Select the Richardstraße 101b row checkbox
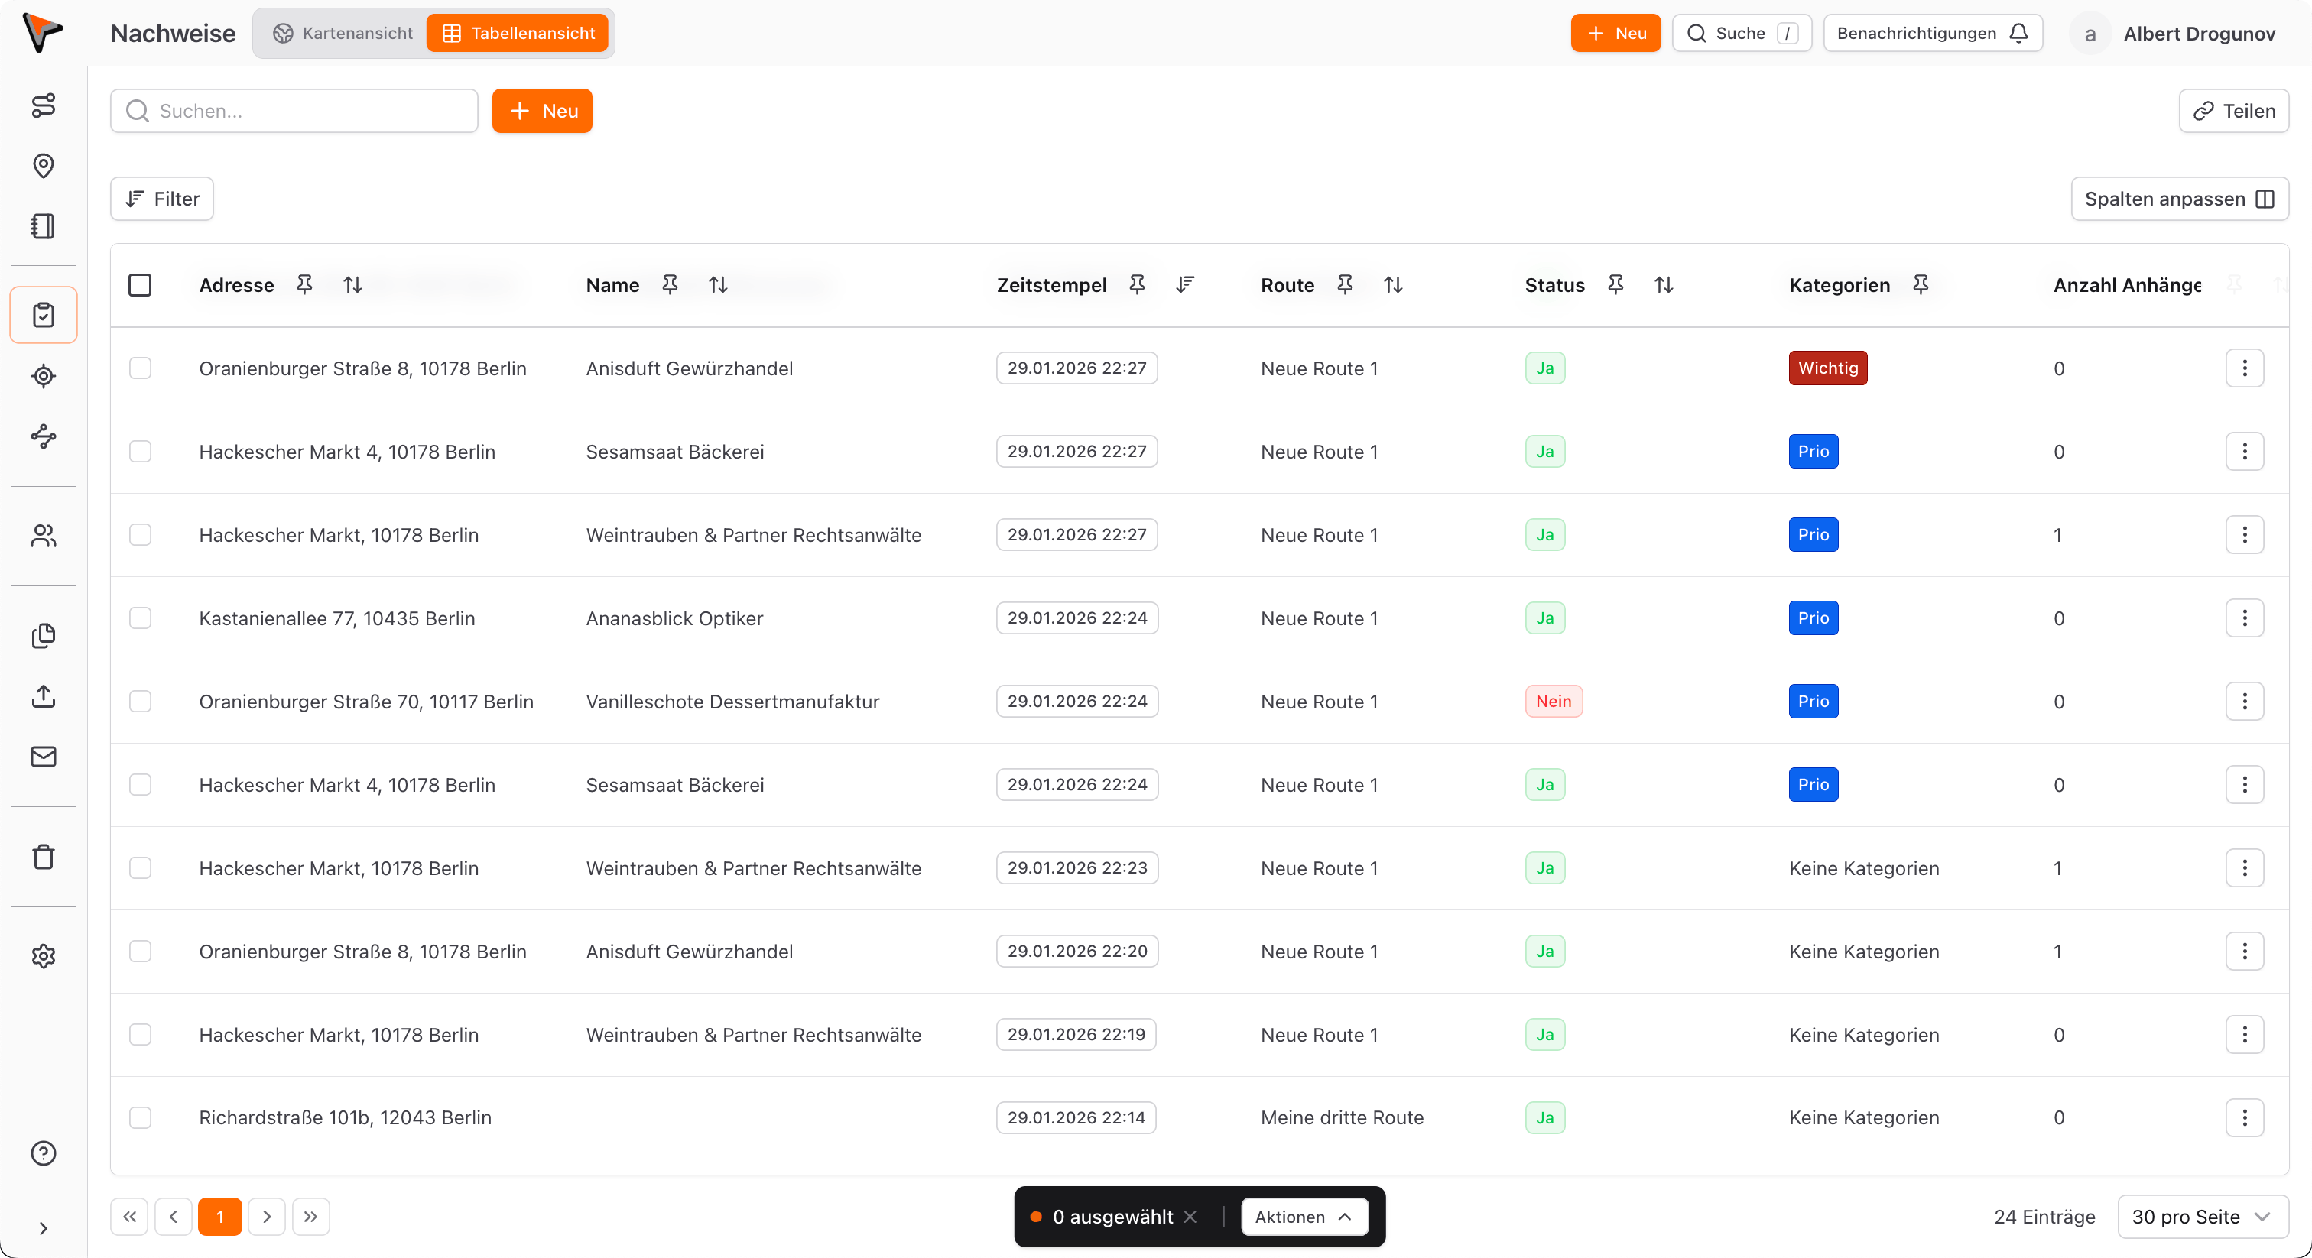 (x=140, y=1117)
